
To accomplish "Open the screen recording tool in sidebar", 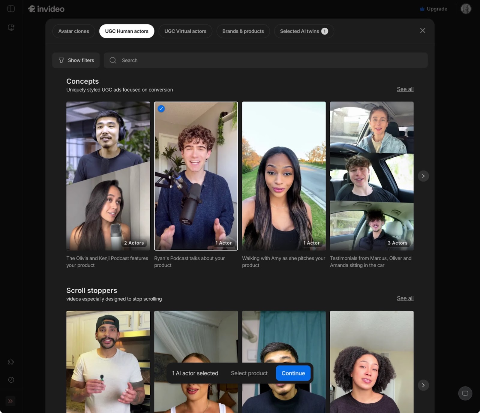I will (x=11, y=28).
